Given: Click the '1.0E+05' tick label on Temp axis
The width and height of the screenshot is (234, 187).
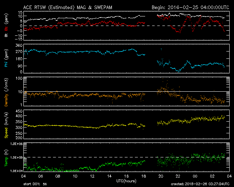Looking at the screenshot, I should click(x=16, y=157).
